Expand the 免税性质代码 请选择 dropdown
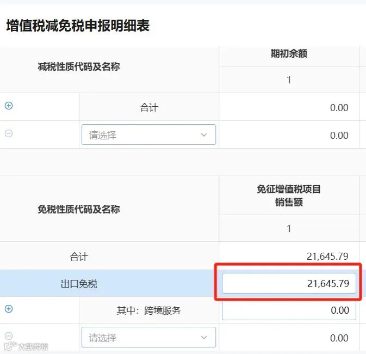The width and height of the screenshot is (366, 354). tap(148, 337)
